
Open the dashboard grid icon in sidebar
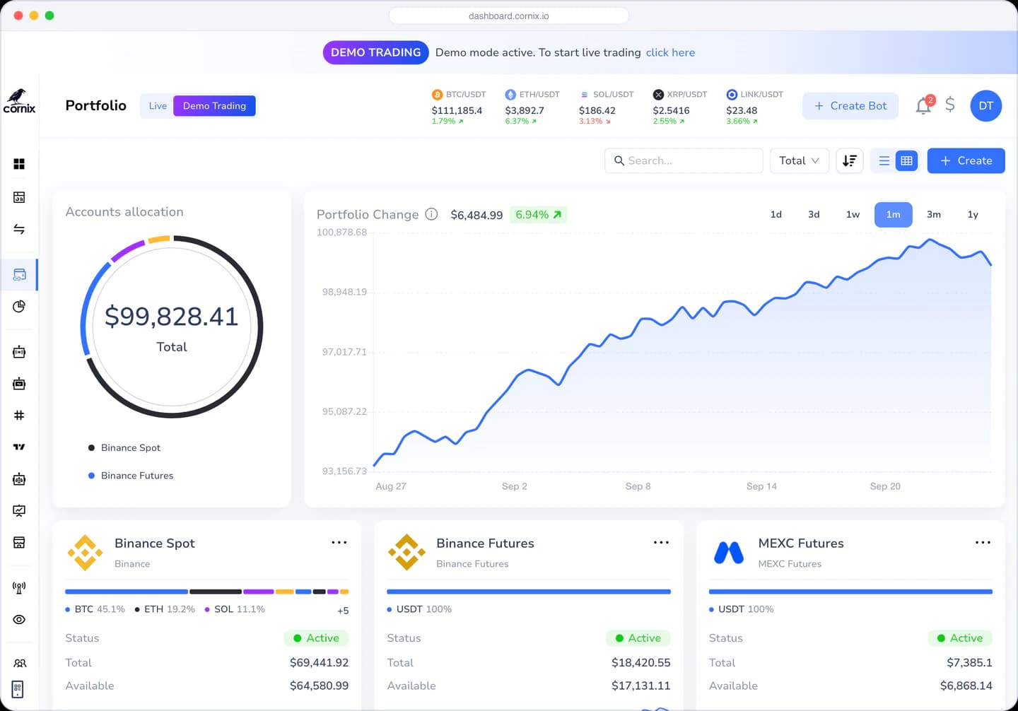(x=19, y=164)
